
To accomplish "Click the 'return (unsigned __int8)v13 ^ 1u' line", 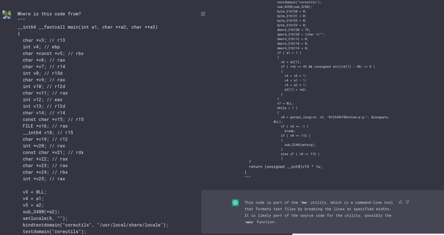I will [x=286, y=167].
